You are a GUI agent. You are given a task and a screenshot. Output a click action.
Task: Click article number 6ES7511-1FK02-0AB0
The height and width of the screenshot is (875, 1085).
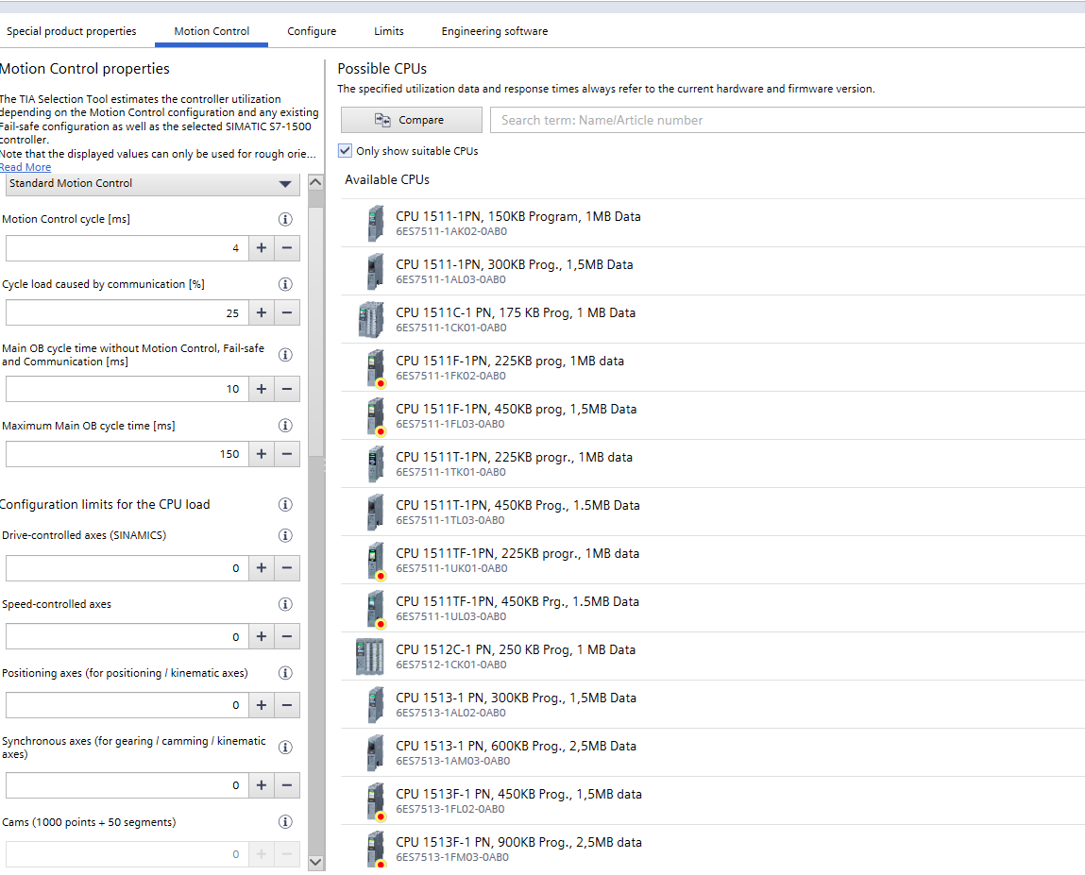tap(450, 376)
